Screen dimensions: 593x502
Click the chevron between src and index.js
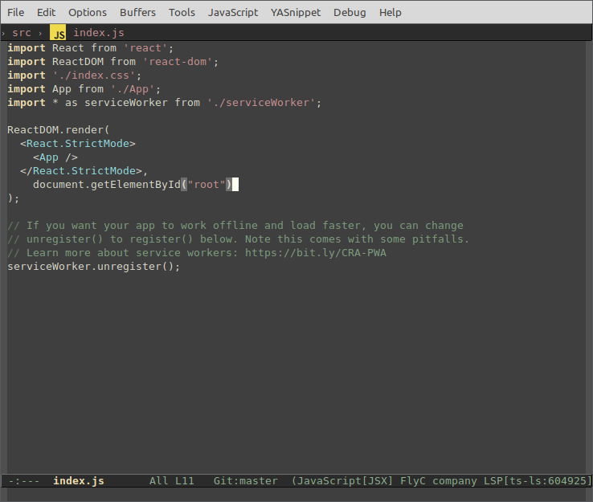(x=40, y=33)
